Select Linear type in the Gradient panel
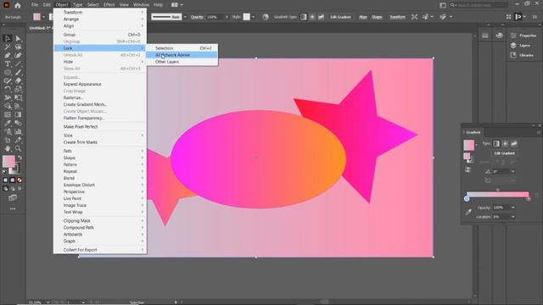The image size is (543, 305). 496,143
